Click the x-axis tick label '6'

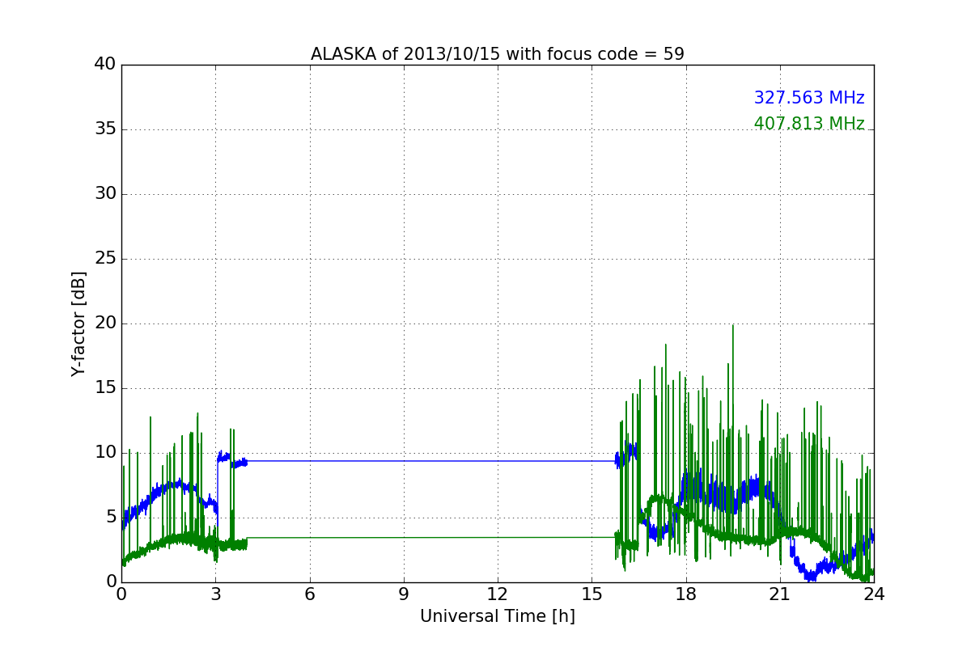(x=309, y=594)
